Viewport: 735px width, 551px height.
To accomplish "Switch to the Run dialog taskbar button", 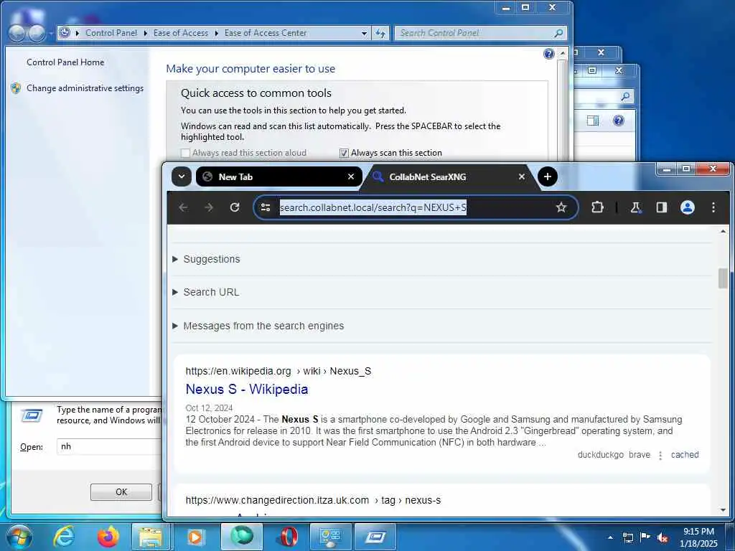I will point(375,537).
